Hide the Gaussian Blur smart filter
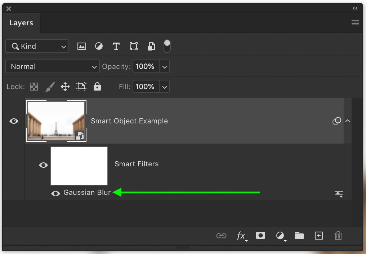Image resolution: width=366 pixels, height=254 pixels. 55,193
